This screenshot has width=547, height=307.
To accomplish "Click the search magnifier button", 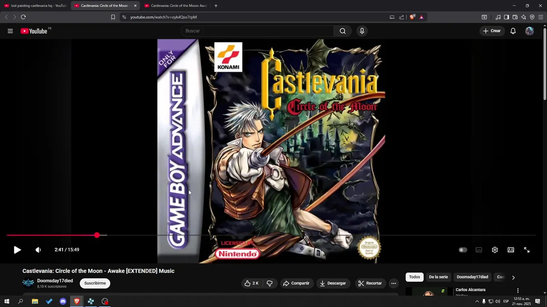I will 343,31.
